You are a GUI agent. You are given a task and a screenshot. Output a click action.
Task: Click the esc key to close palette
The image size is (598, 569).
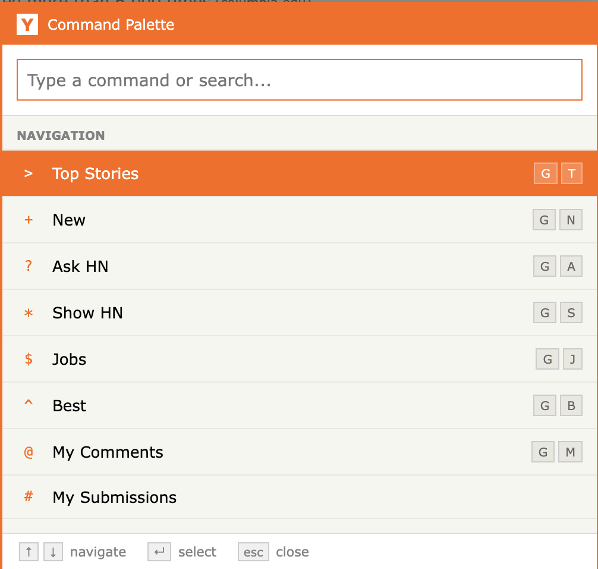(253, 552)
